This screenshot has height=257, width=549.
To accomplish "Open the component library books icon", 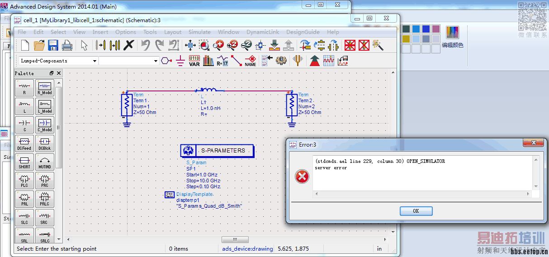I will click(x=208, y=61).
